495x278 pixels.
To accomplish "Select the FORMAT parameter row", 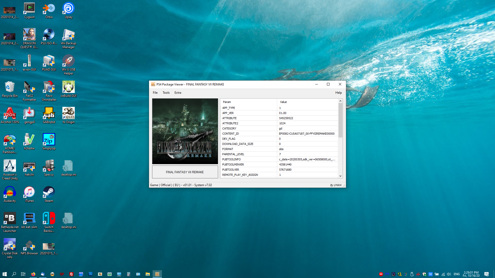I will (x=279, y=149).
